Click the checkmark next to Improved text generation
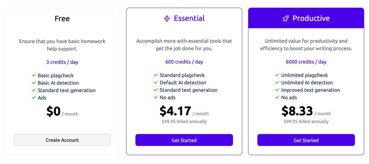 [277, 90]
